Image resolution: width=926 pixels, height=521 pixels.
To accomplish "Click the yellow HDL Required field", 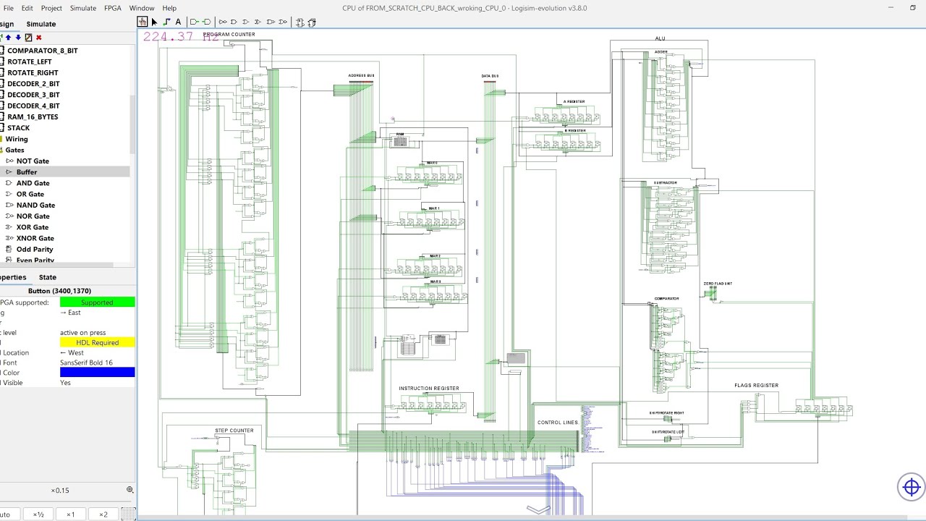I will pyautogui.click(x=97, y=343).
